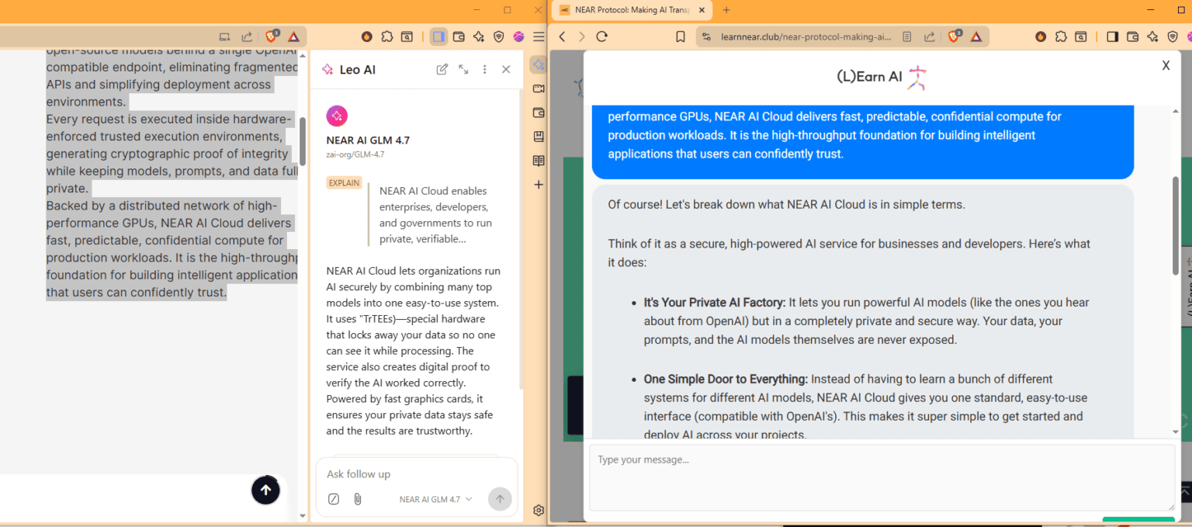1192x527 pixels.
Task: Bookmark the learnnear.club page
Action: point(681,36)
